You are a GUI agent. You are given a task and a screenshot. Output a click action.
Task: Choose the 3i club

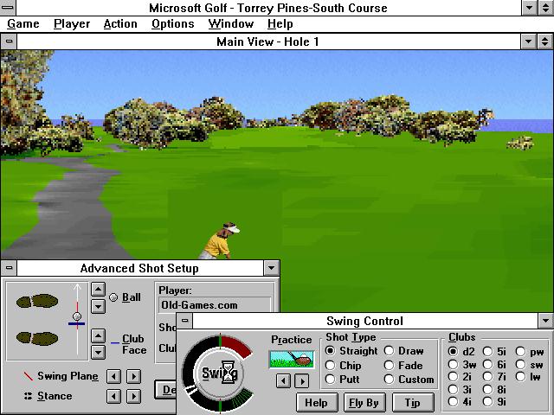460,389
